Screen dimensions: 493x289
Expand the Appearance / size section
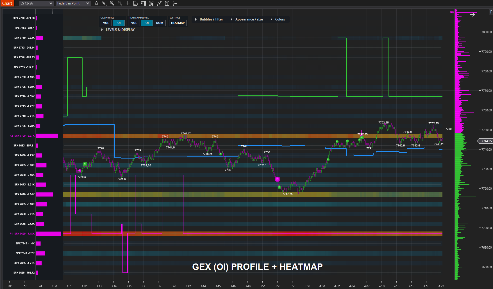[x=247, y=19]
